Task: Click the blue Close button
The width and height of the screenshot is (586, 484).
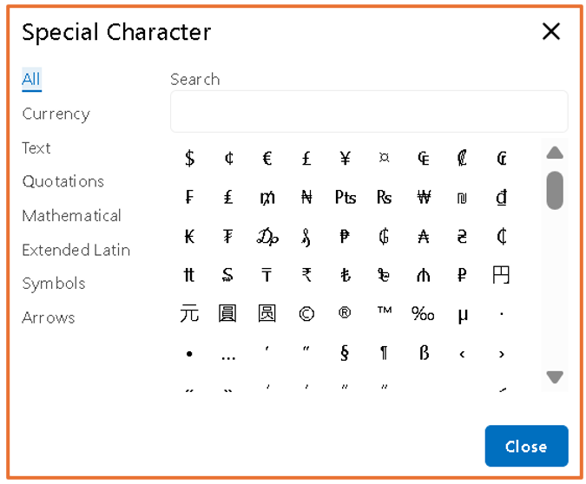Action: 527,446
